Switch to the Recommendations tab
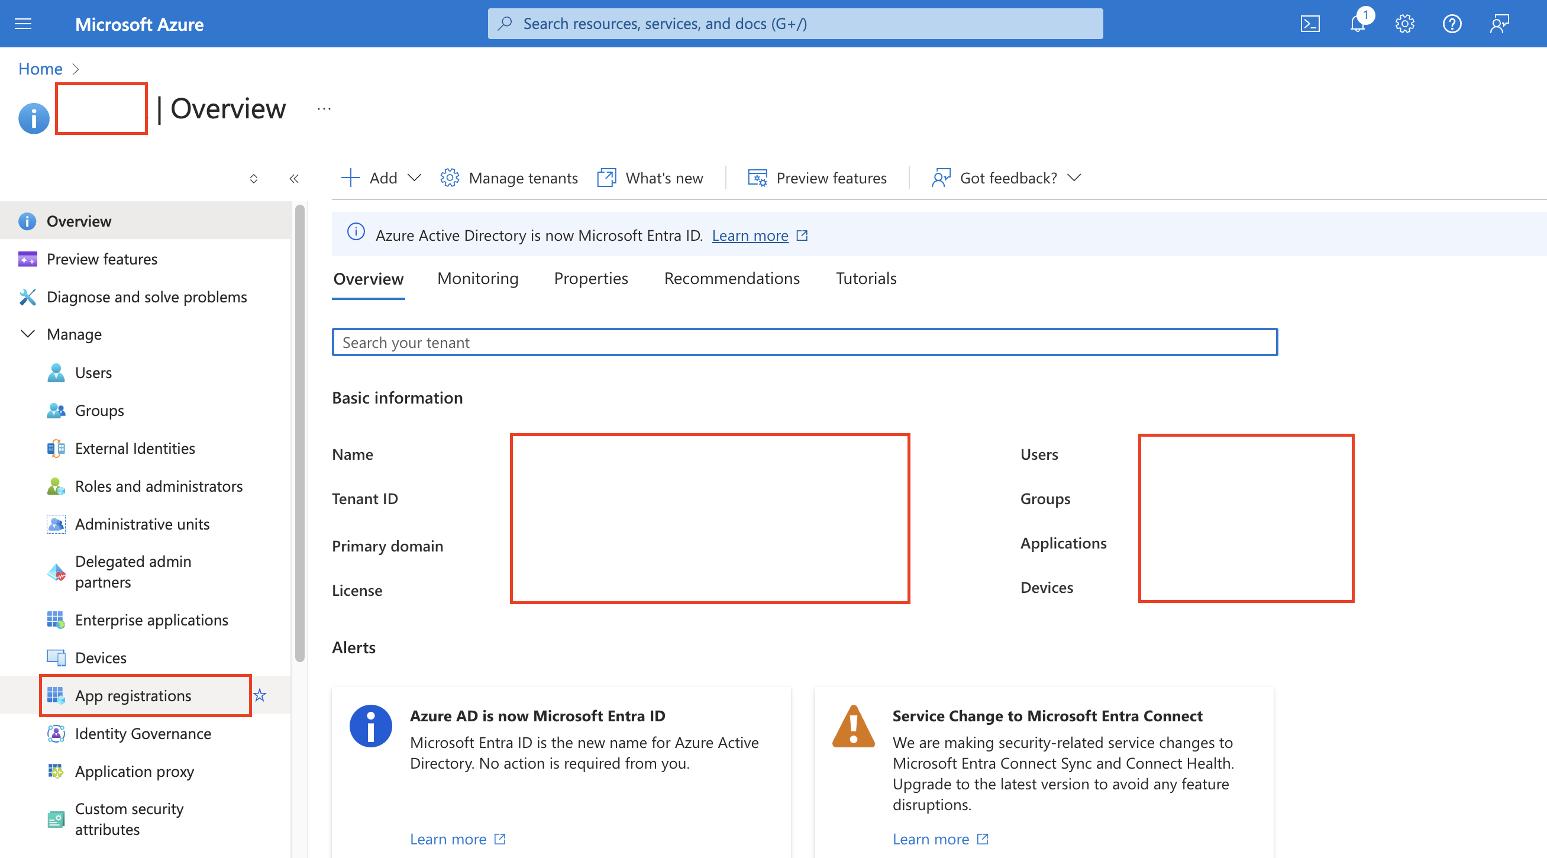Viewport: 1547px width, 858px height. [x=732, y=279]
